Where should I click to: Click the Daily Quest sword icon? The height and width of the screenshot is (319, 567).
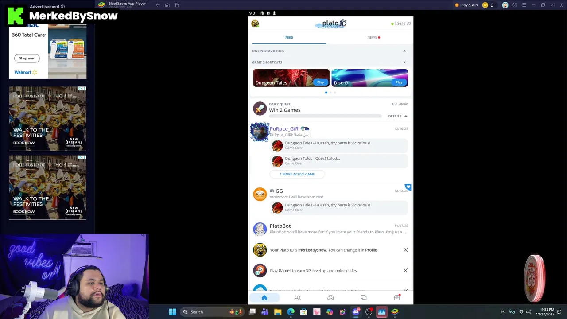coord(260,108)
